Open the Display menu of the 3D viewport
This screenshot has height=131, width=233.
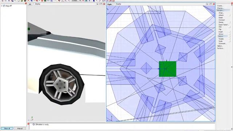[37, 4]
